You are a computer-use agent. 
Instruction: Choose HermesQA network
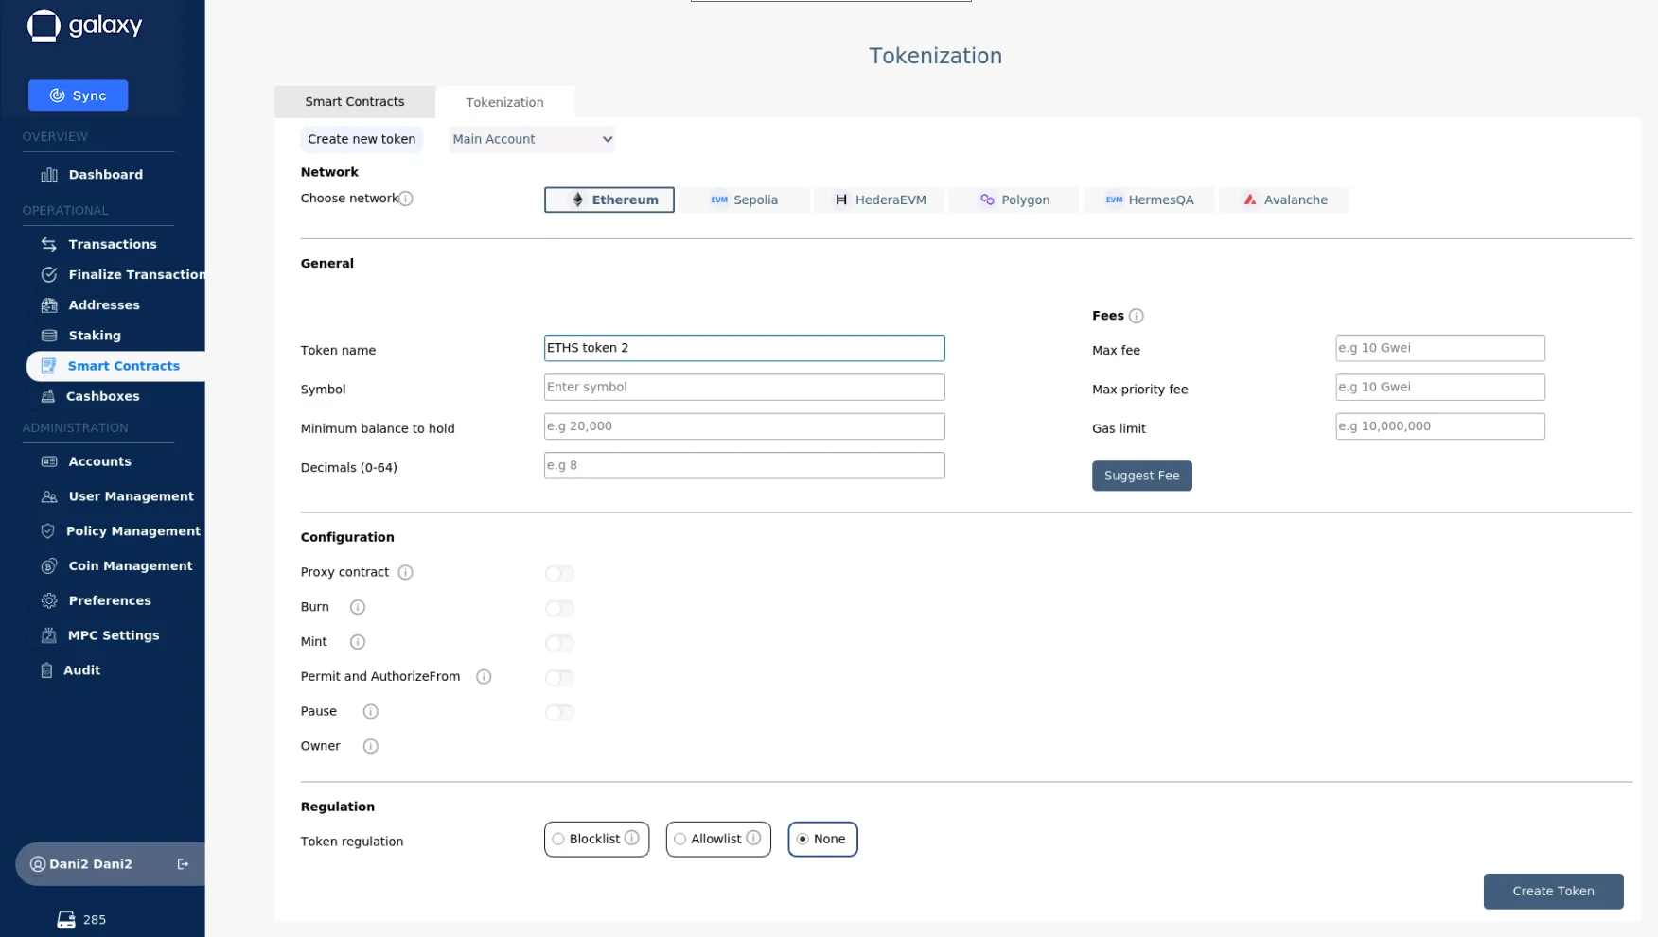[x=1149, y=200]
